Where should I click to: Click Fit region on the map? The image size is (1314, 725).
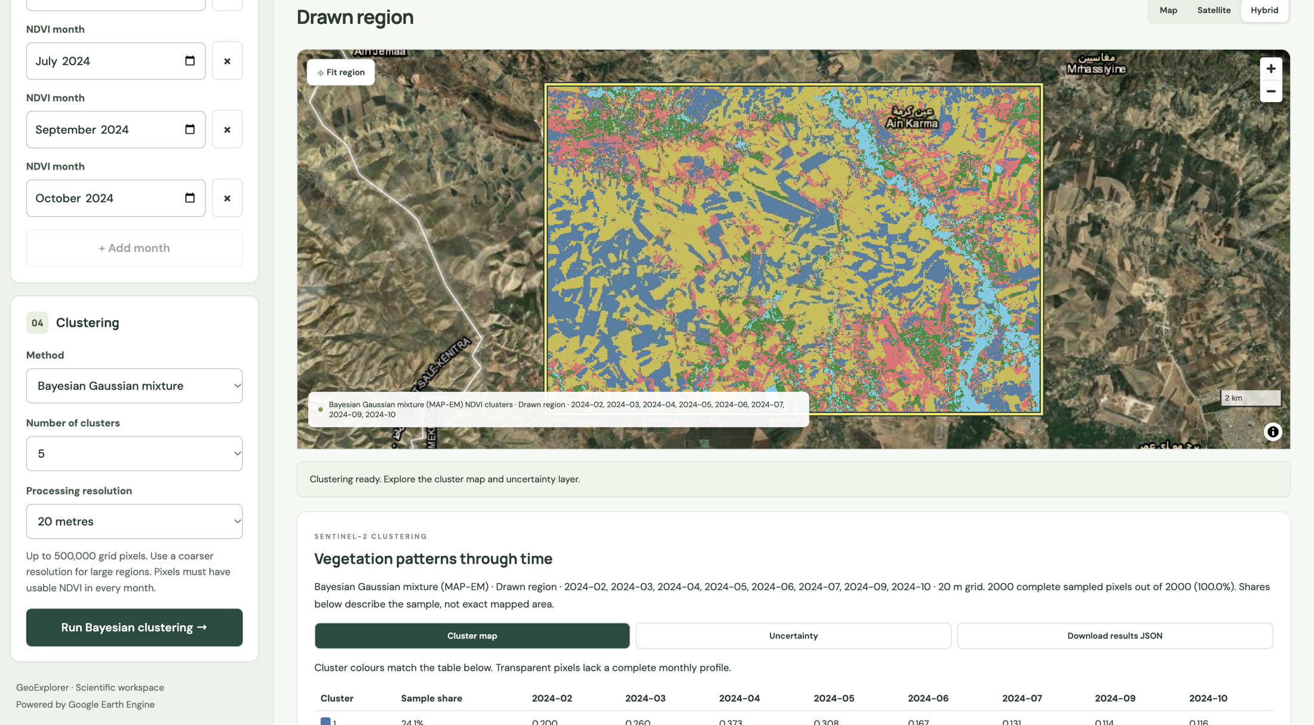coord(340,72)
